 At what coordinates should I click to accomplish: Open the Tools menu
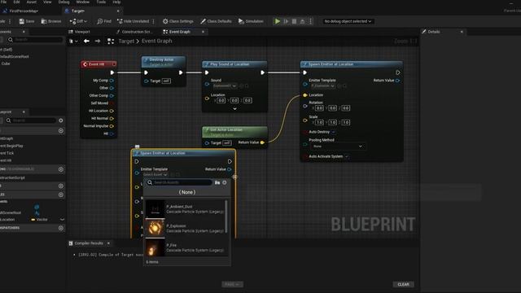click(101, 2)
